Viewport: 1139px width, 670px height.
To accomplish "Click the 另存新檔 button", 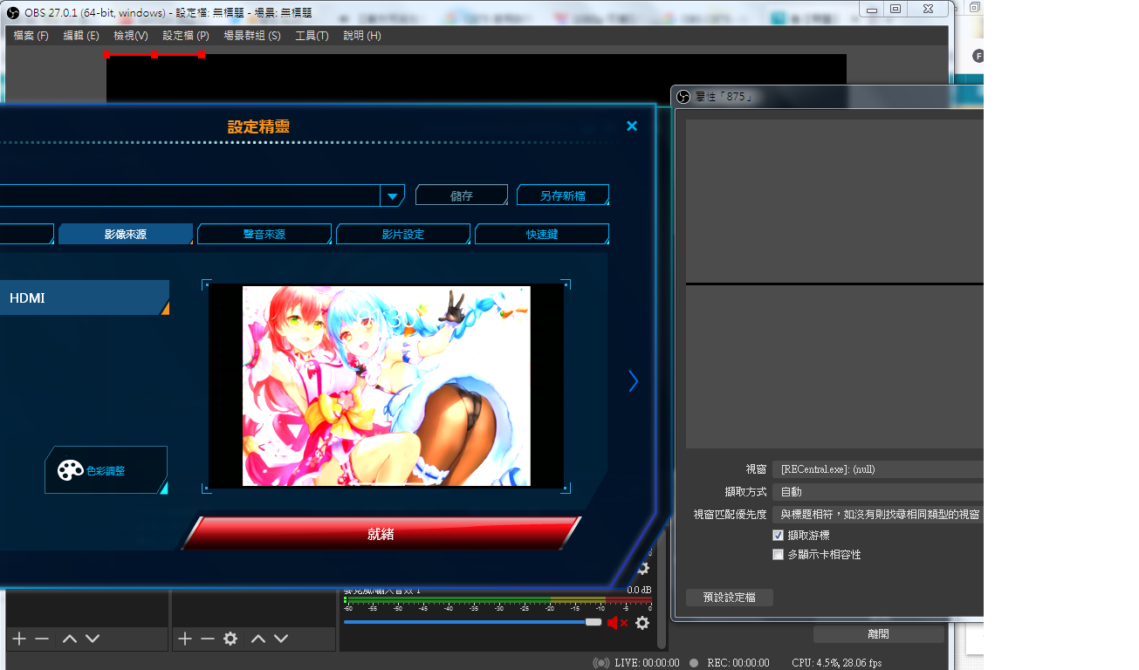I will [563, 195].
